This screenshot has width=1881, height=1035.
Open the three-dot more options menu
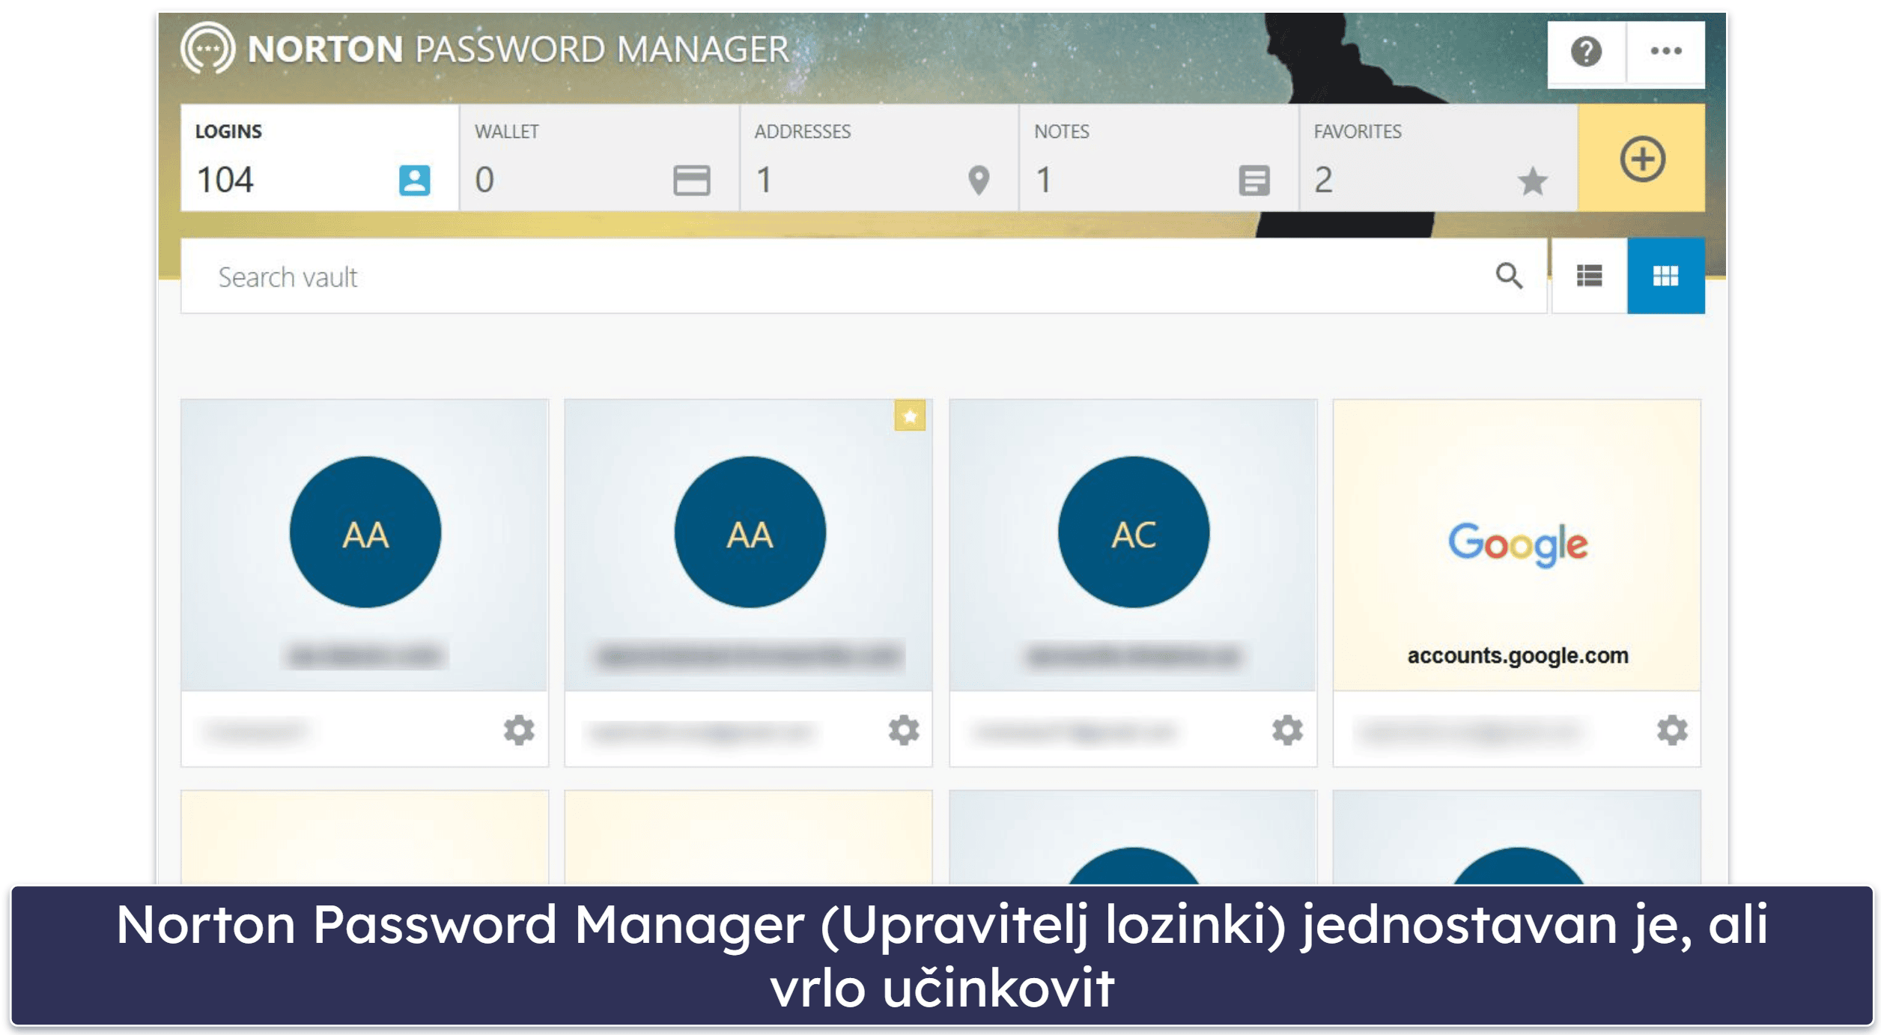pyautogui.click(x=1665, y=52)
